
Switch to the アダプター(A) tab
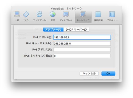pyautogui.click(x=53, y=30)
